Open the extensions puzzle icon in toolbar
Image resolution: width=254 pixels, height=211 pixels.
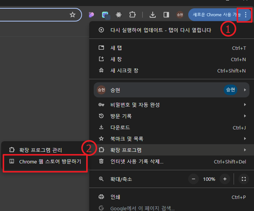click(133, 15)
